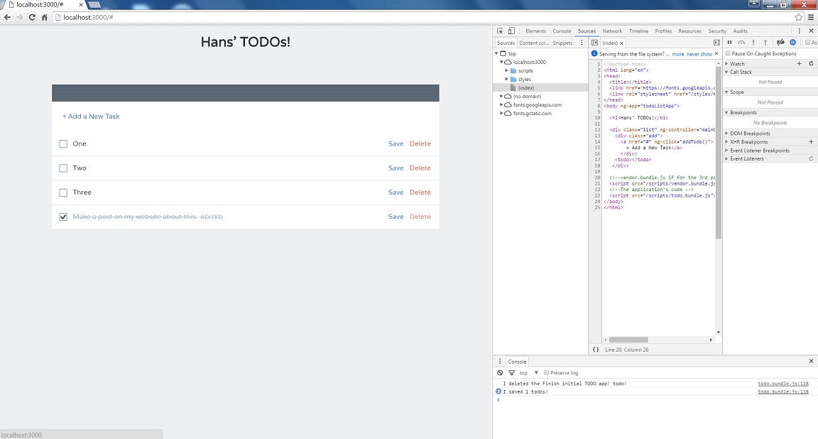
Task: Delete the task named Two
Action: click(420, 168)
